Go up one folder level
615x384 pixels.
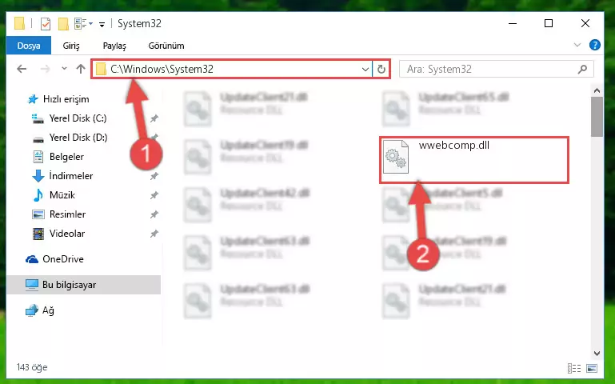tap(81, 69)
